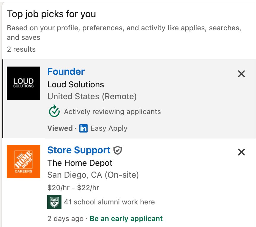Click the United States (Remote) location
This screenshot has height=227, width=256.
[x=92, y=96]
